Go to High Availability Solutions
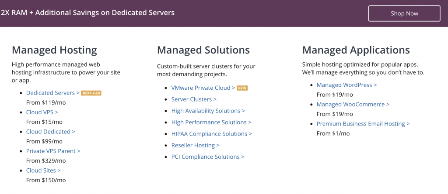 208,111
